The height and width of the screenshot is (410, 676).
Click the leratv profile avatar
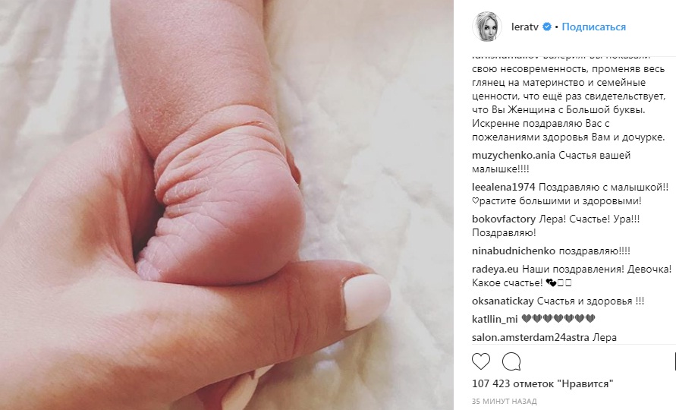tap(487, 27)
